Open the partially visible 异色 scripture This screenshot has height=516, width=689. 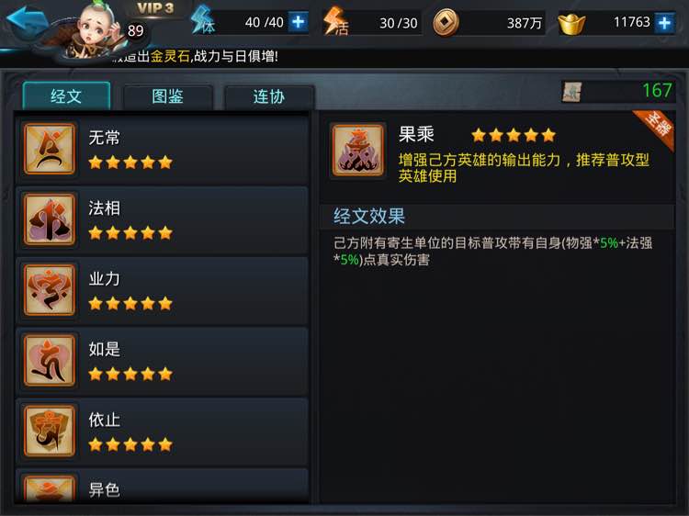tap(162, 486)
